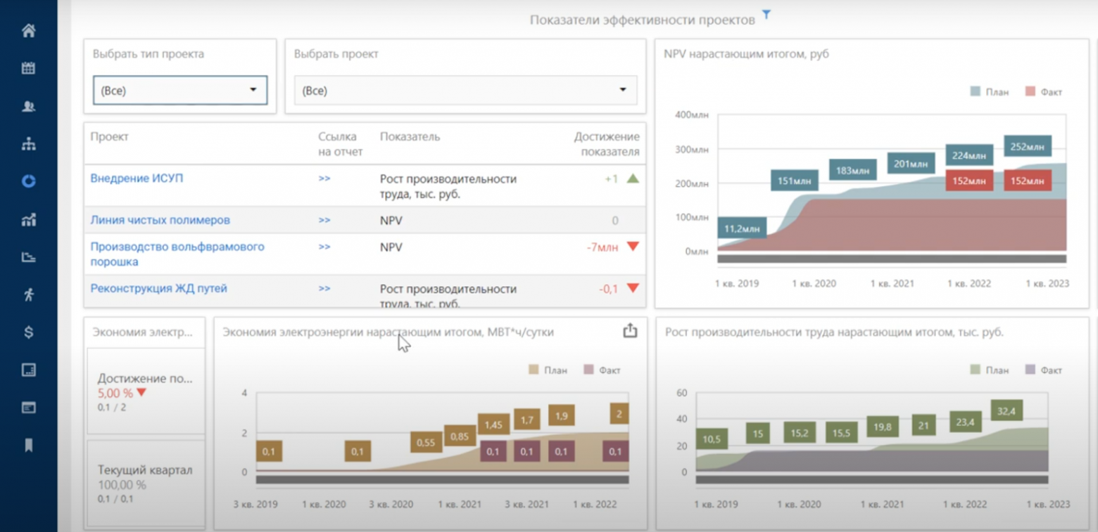
Task: Toggle Факт legend in electricity savings chart
Action: pos(602,370)
